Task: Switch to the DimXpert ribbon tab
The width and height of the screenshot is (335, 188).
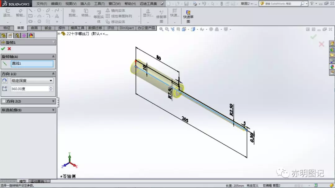Action: point(127,28)
